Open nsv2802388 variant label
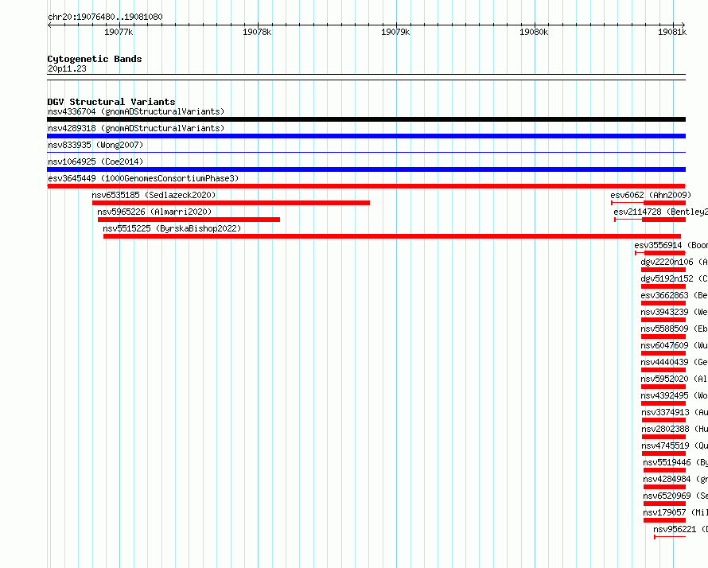 click(x=675, y=429)
